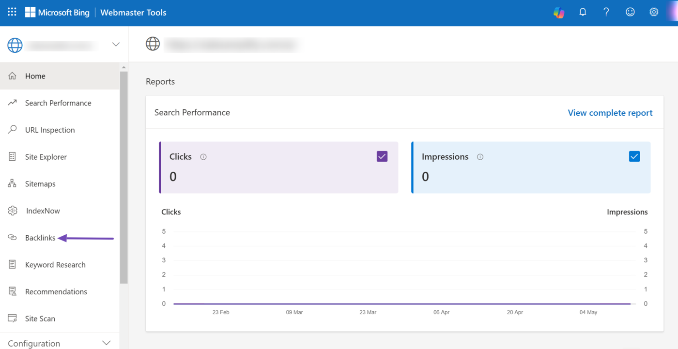Click the IndexNow sidebar icon
The width and height of the screenshot is (678, 349).
click(x=13, y=211)
